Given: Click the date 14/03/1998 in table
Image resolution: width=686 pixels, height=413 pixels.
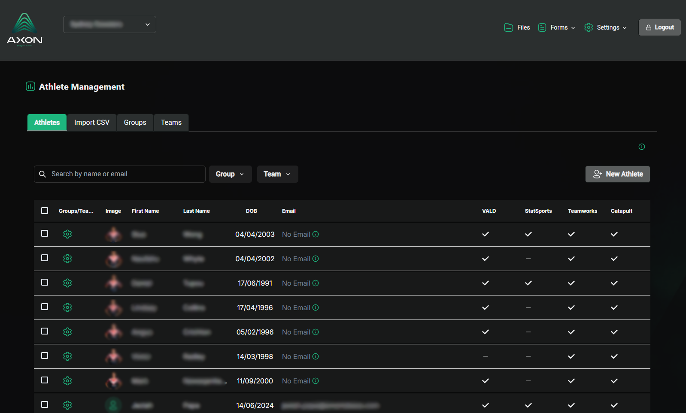Looking at the screenshot, I should point(255,356).
